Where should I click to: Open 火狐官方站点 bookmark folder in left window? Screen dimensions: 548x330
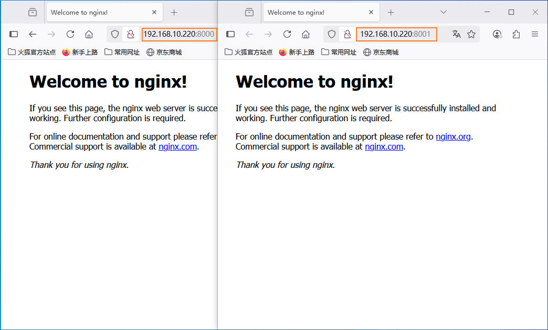(x=32, y=52)
